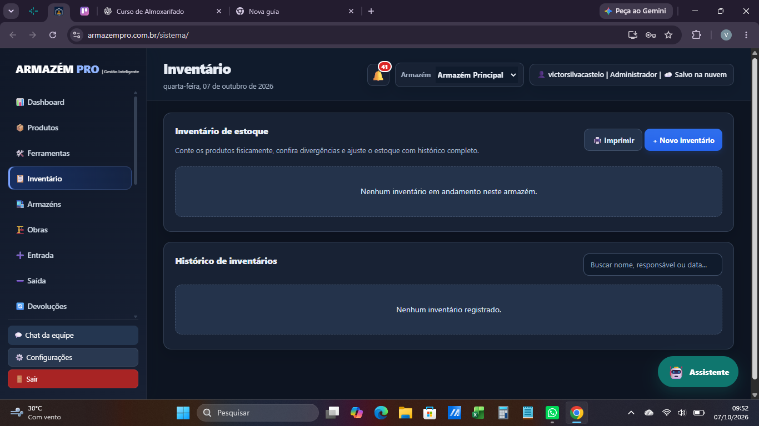
Task: Bookmark this page with star icon
Action: tap(668, 35)
